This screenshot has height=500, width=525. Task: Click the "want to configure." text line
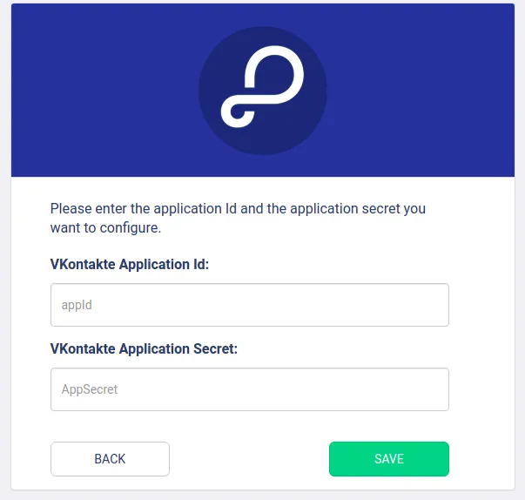[x=106, y=227]
